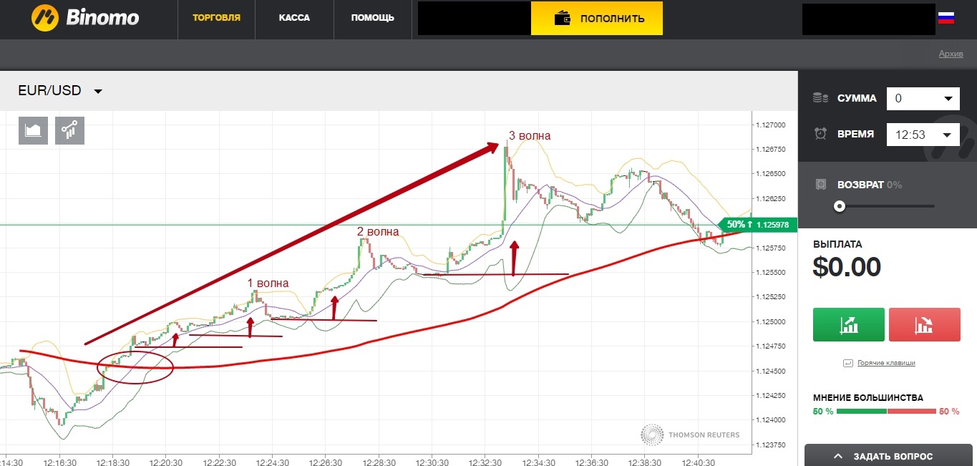The width and height of the screenshot is (977, 466).
Task: Open the ТОРГОВЛЯ tab
Action: (x=217, y=18)
